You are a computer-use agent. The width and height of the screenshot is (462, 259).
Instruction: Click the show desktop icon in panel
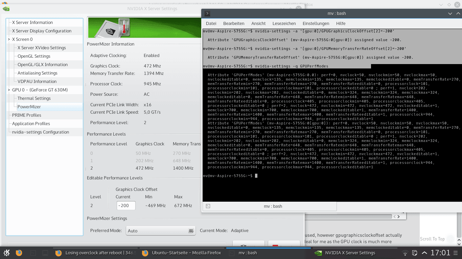[x=45, y=253]
